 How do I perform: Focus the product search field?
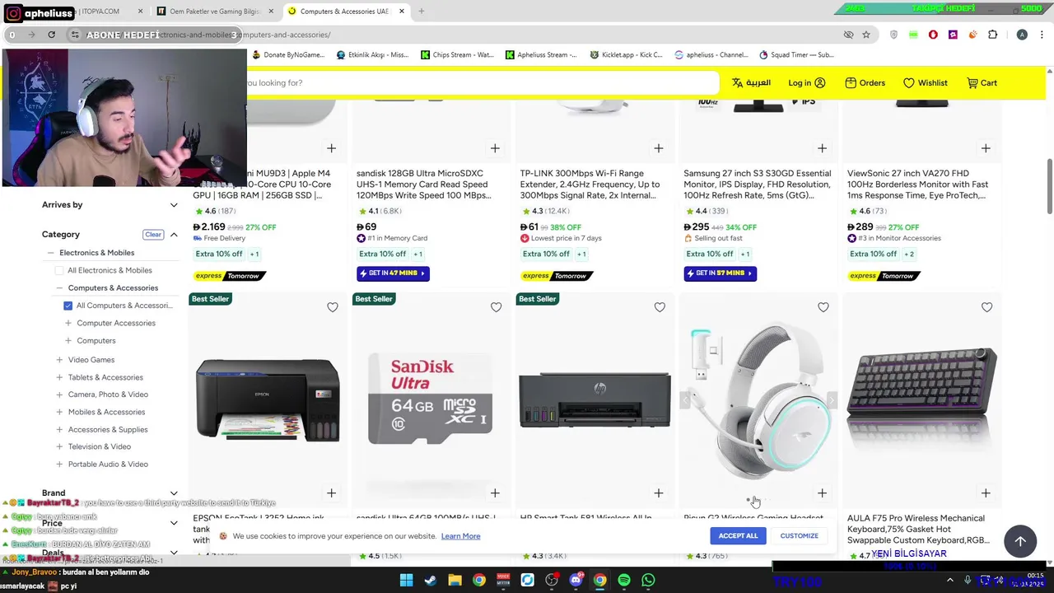(482, 83)
